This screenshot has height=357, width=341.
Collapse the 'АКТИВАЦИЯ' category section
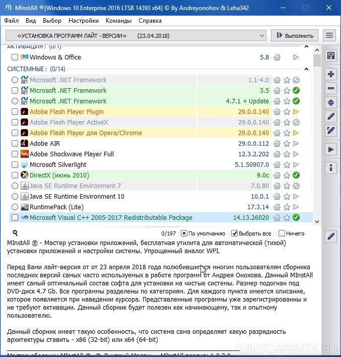point(307,47)
